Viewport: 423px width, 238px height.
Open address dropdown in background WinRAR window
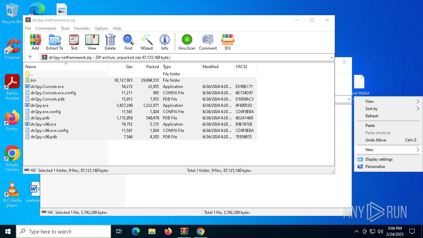click(349, 99)
